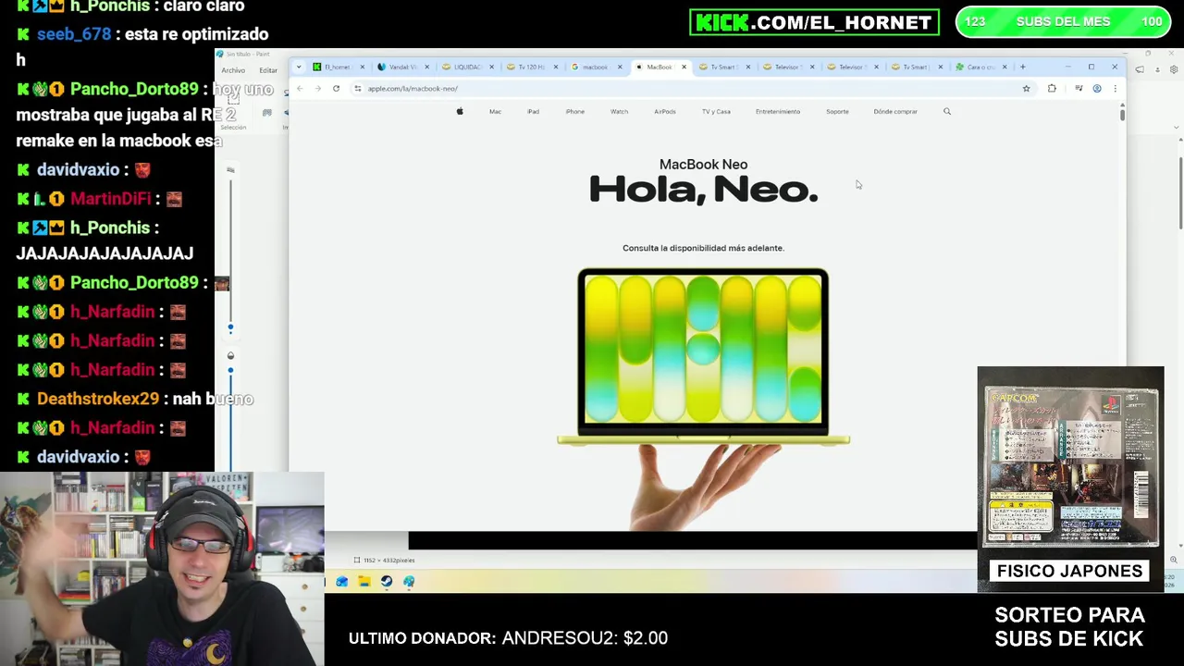Open the search magnifier on Apple site
This screenshot has height=666, width=1184.
[x=946, y=111]
